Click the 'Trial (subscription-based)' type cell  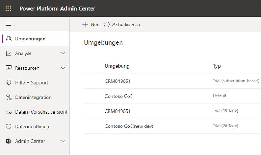coord(236,81)
